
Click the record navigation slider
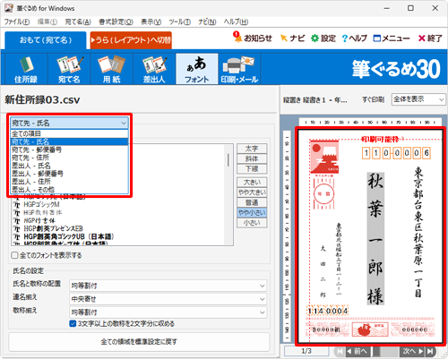(377, 351)
